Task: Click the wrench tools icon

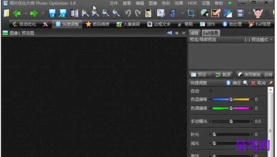Action: pyautogui.click(x=45, y=24)
